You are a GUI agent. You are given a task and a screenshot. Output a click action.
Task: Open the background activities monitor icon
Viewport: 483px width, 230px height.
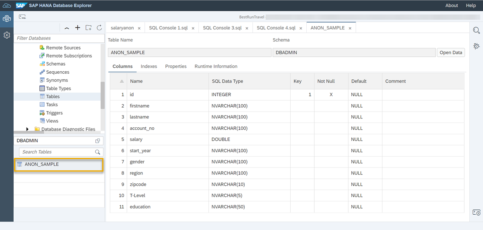click(477, 212)
